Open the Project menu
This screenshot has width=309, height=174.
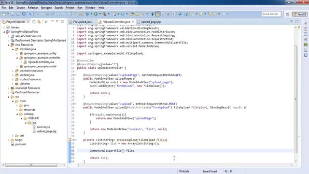point(70,8)
